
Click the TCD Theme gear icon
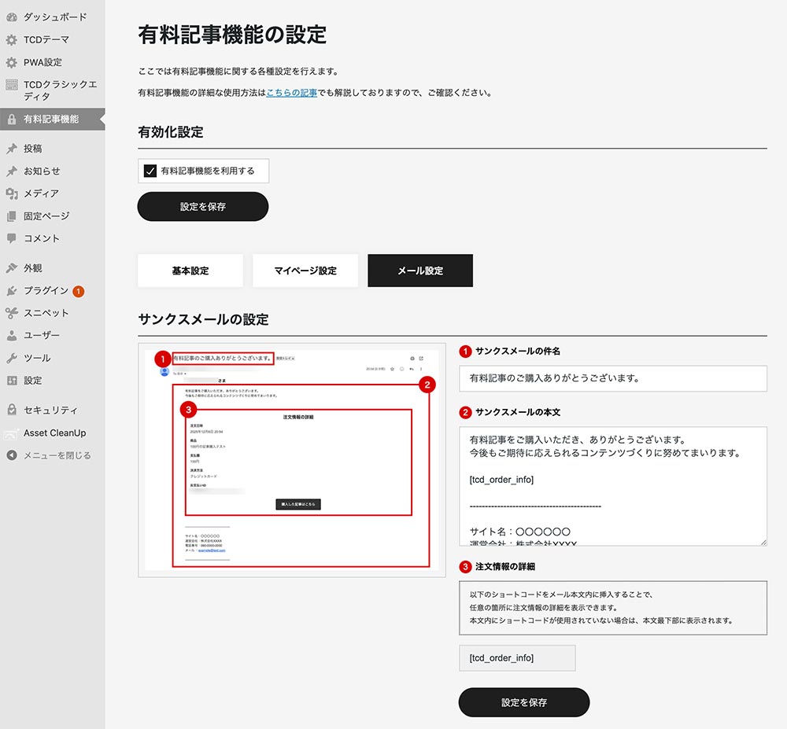pyautogui.click(x=11, y=39)
